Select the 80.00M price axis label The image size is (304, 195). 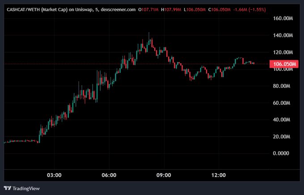282,86
